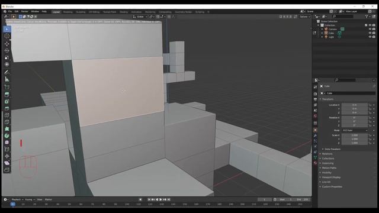Screen dimensions: 379x213
Task: Select the Rip Region tool
Action: pyautogui.click(x=7, y=170)
